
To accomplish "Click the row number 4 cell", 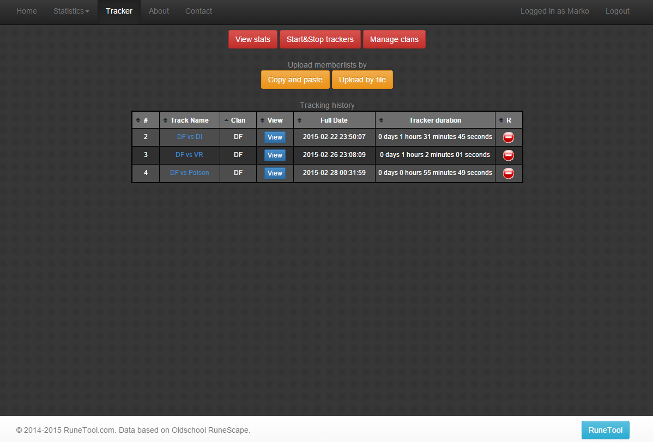I will coord(146,173).
